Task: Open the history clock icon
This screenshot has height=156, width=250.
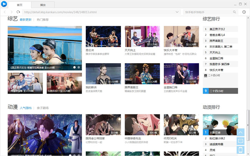Action: tap(244, 12)
